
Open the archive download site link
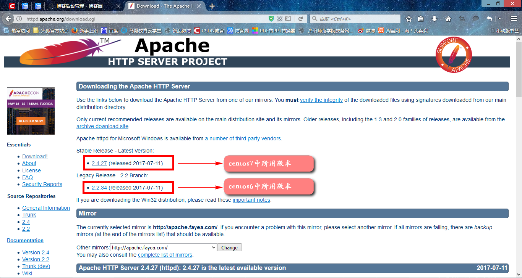(102, 126)
